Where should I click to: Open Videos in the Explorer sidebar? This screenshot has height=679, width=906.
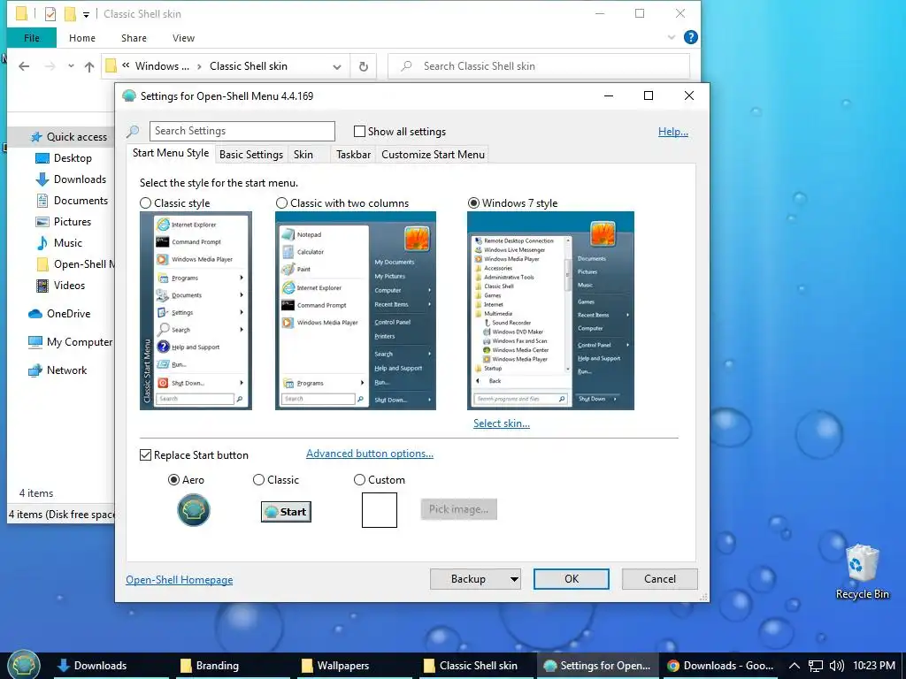point(61,286)
